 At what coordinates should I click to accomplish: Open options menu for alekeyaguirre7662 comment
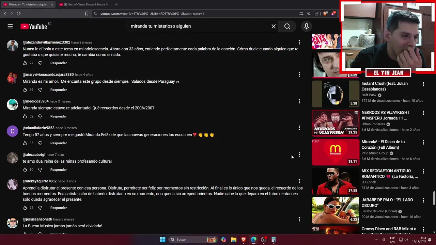299,181
